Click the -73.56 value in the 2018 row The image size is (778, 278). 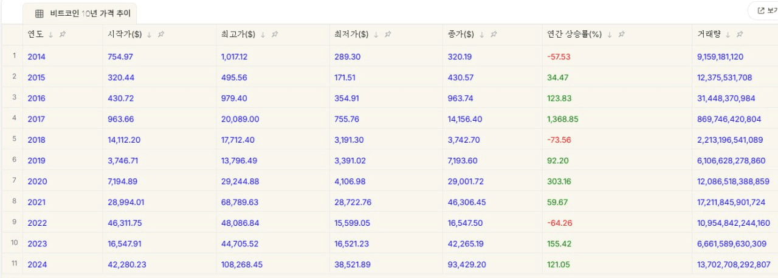(x=559, y=140)
